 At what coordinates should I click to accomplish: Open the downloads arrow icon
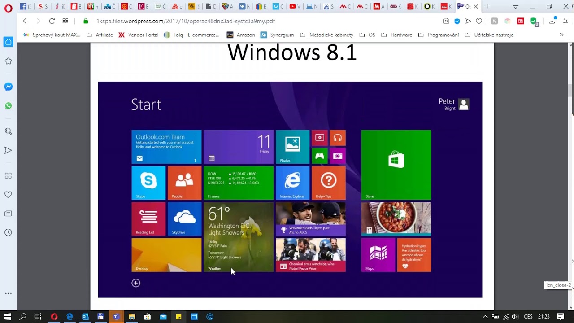pyautogui.click(x=552, y=21)
